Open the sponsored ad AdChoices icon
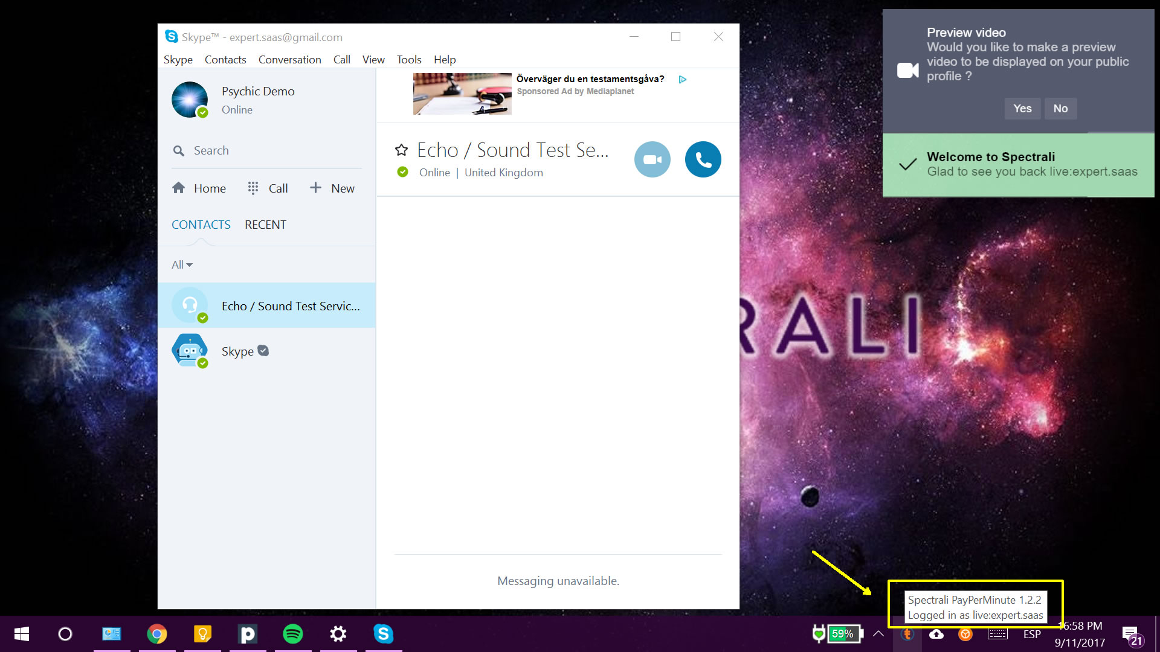The height and width of the screenshot is (652, 1160). (682, 79)
